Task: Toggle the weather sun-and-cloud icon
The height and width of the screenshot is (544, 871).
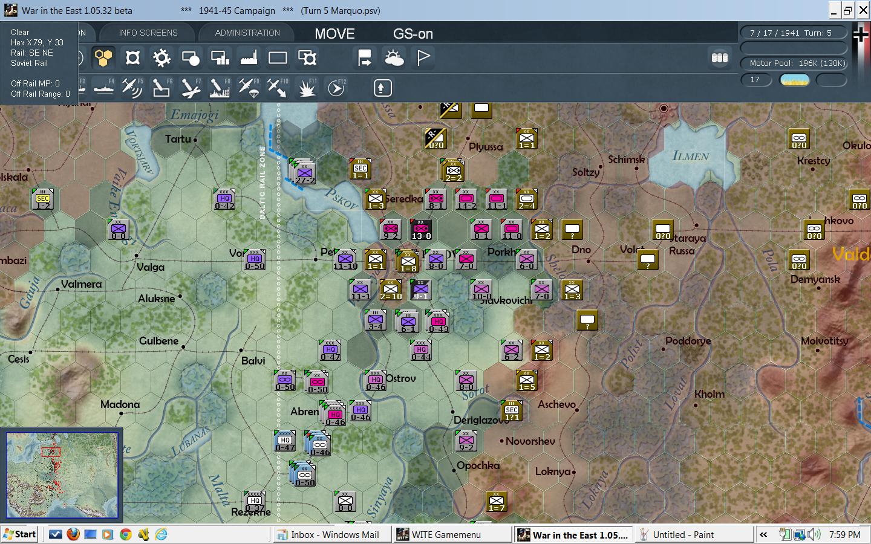Action: pos(394,58)
